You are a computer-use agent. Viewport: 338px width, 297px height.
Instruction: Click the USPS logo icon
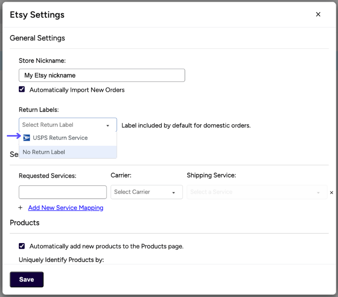[26, 138]
